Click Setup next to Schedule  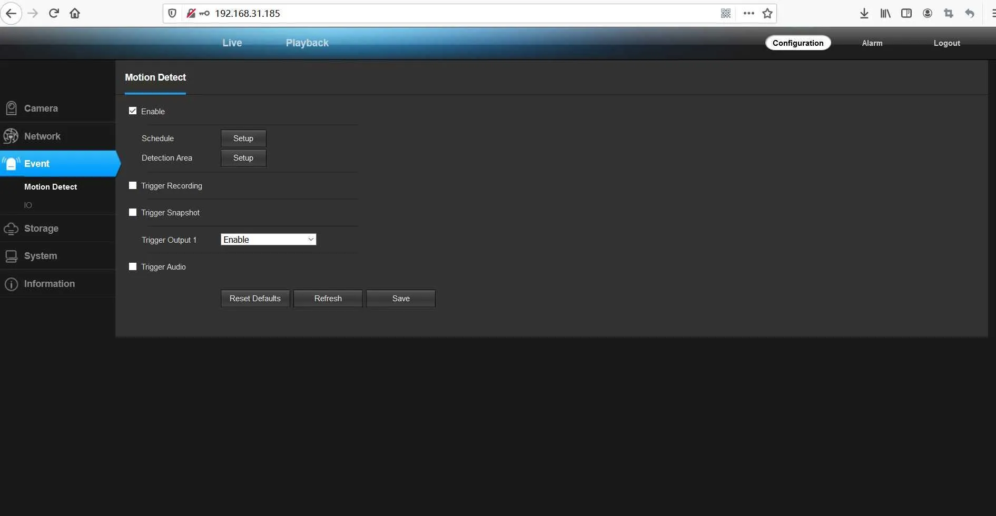pos(243,138)
